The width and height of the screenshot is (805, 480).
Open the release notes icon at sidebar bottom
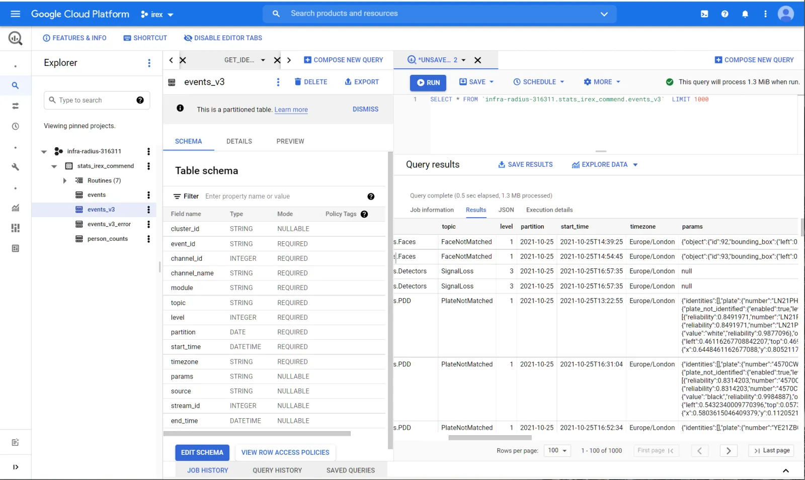pyautogui.click(x=16, y=442)
